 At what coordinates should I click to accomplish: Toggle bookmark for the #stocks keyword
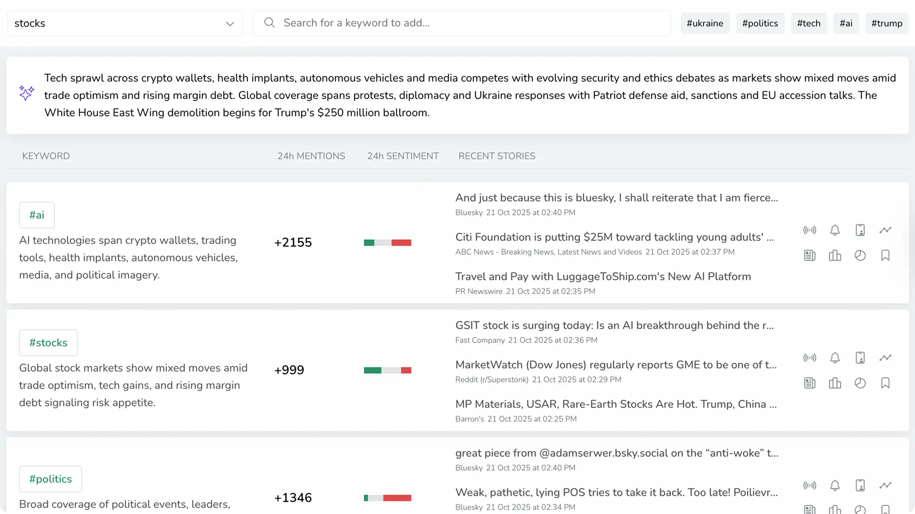(x=885, y=383)
